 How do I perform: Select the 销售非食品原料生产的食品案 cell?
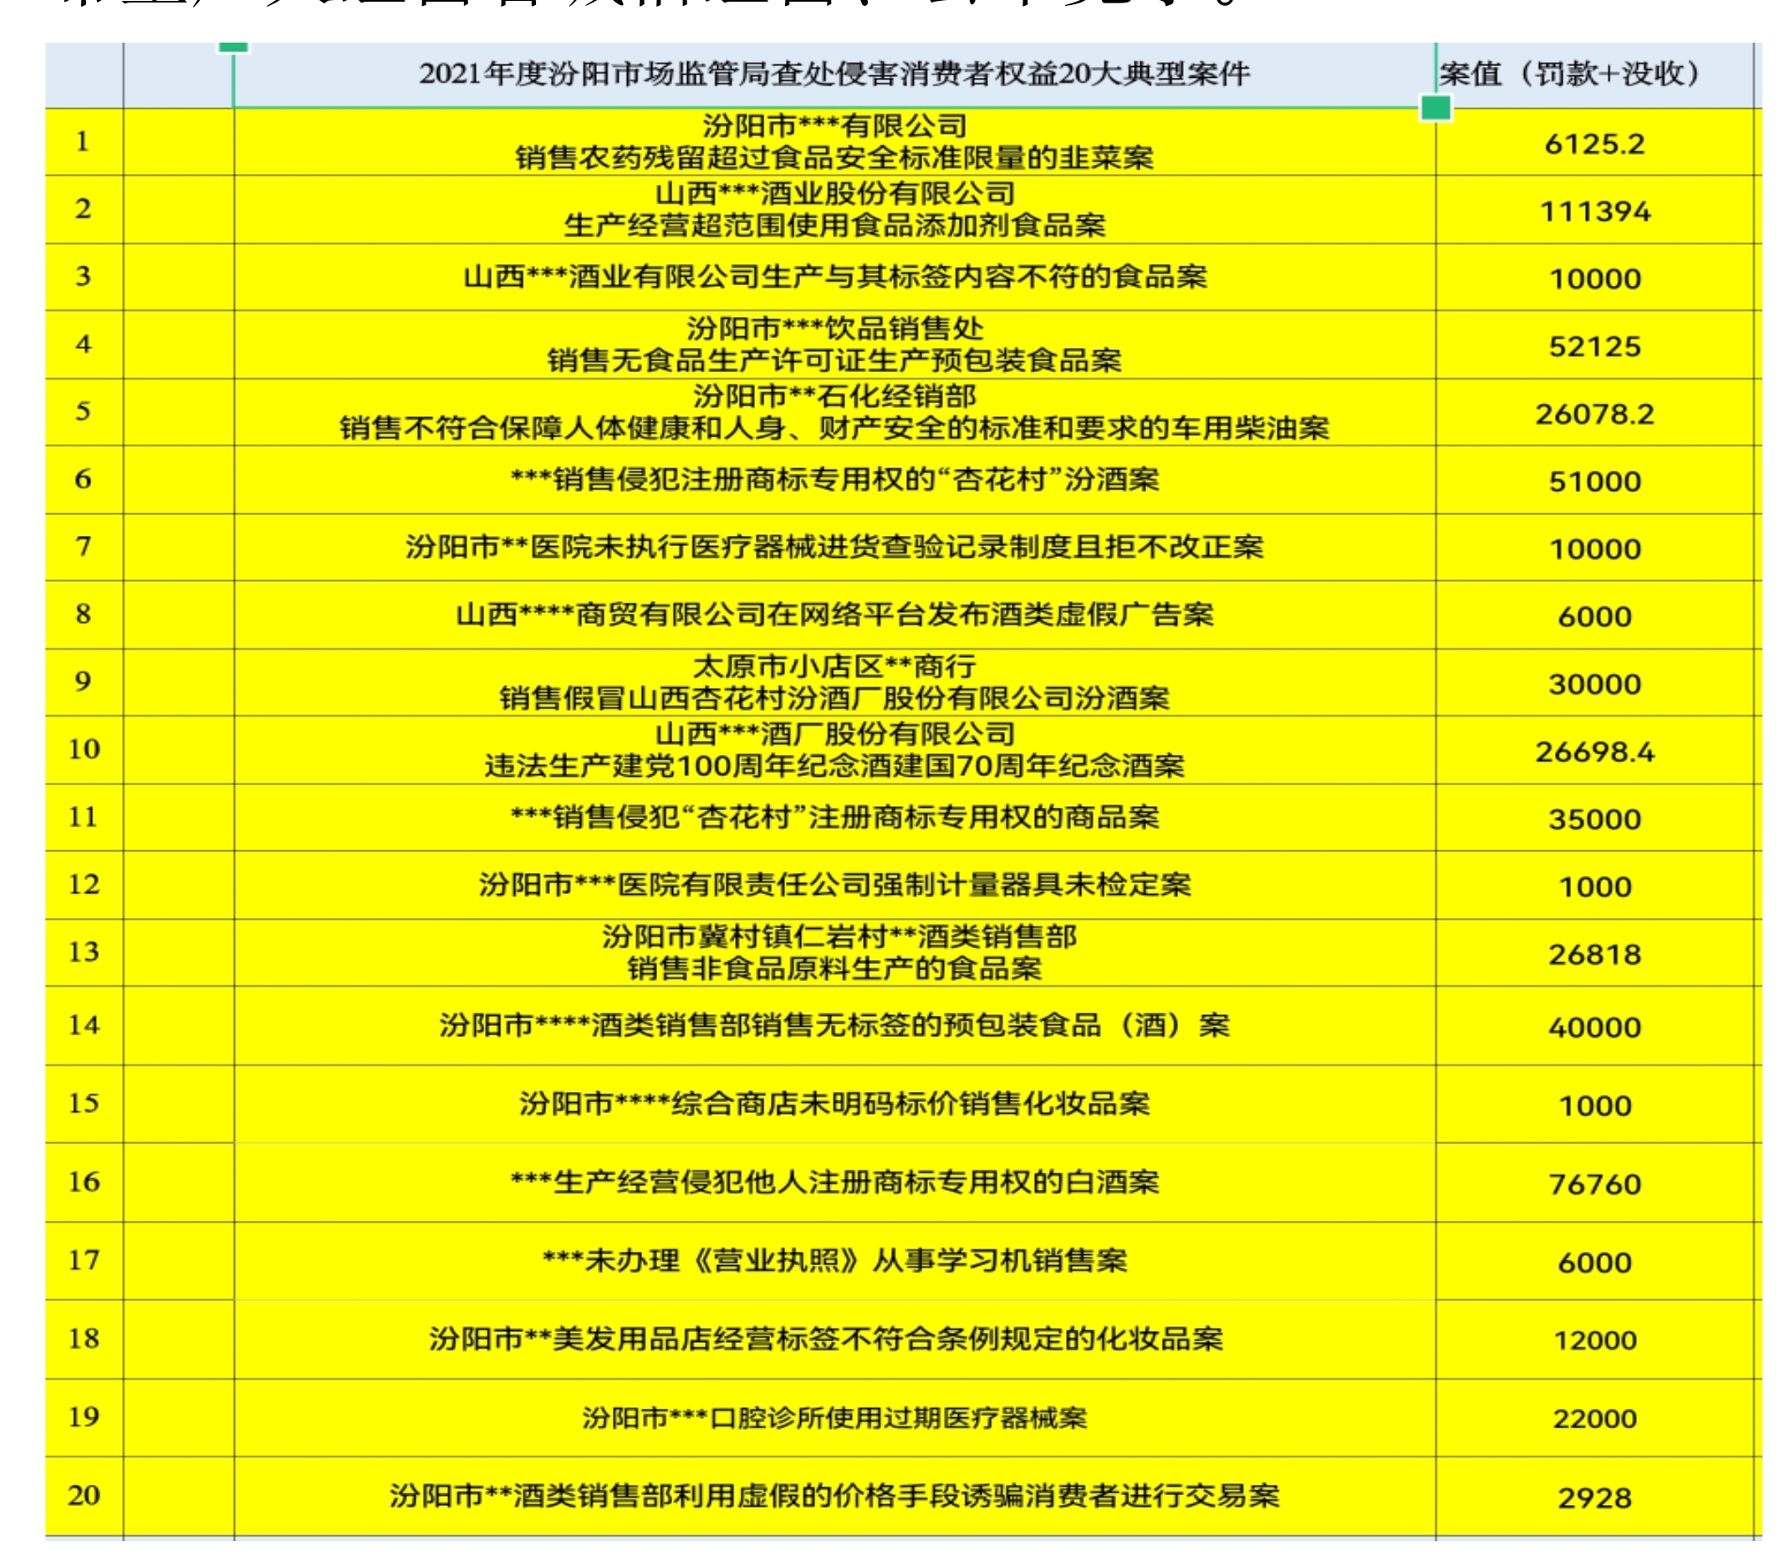834,953
